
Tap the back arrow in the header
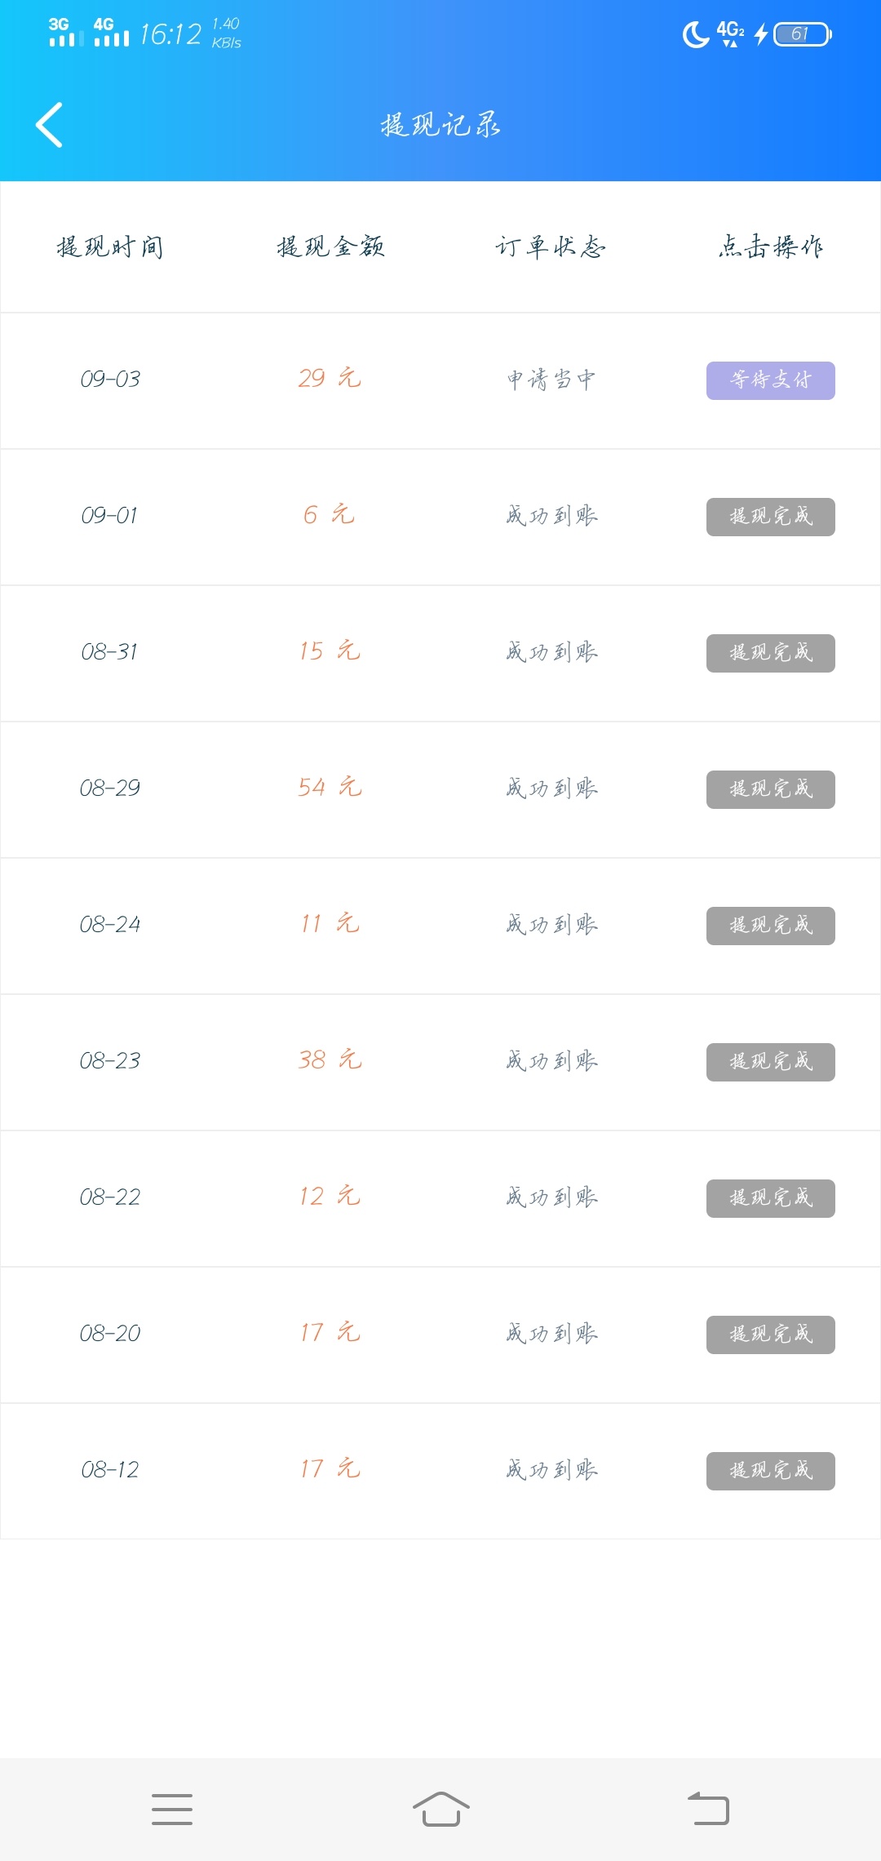pos(49,125)
